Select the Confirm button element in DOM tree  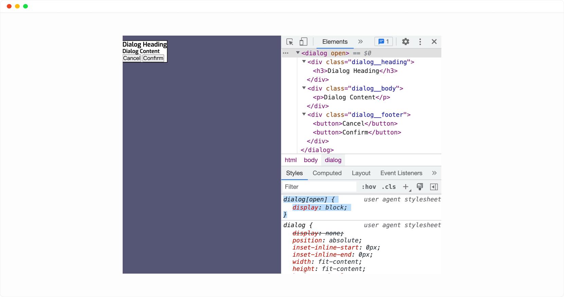tap(357, 133)
